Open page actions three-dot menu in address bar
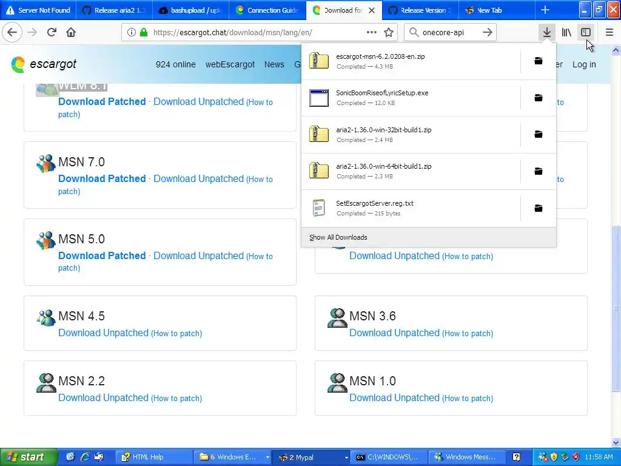The height and width of the screenshot is (466, 621). [x=372, y=32]
